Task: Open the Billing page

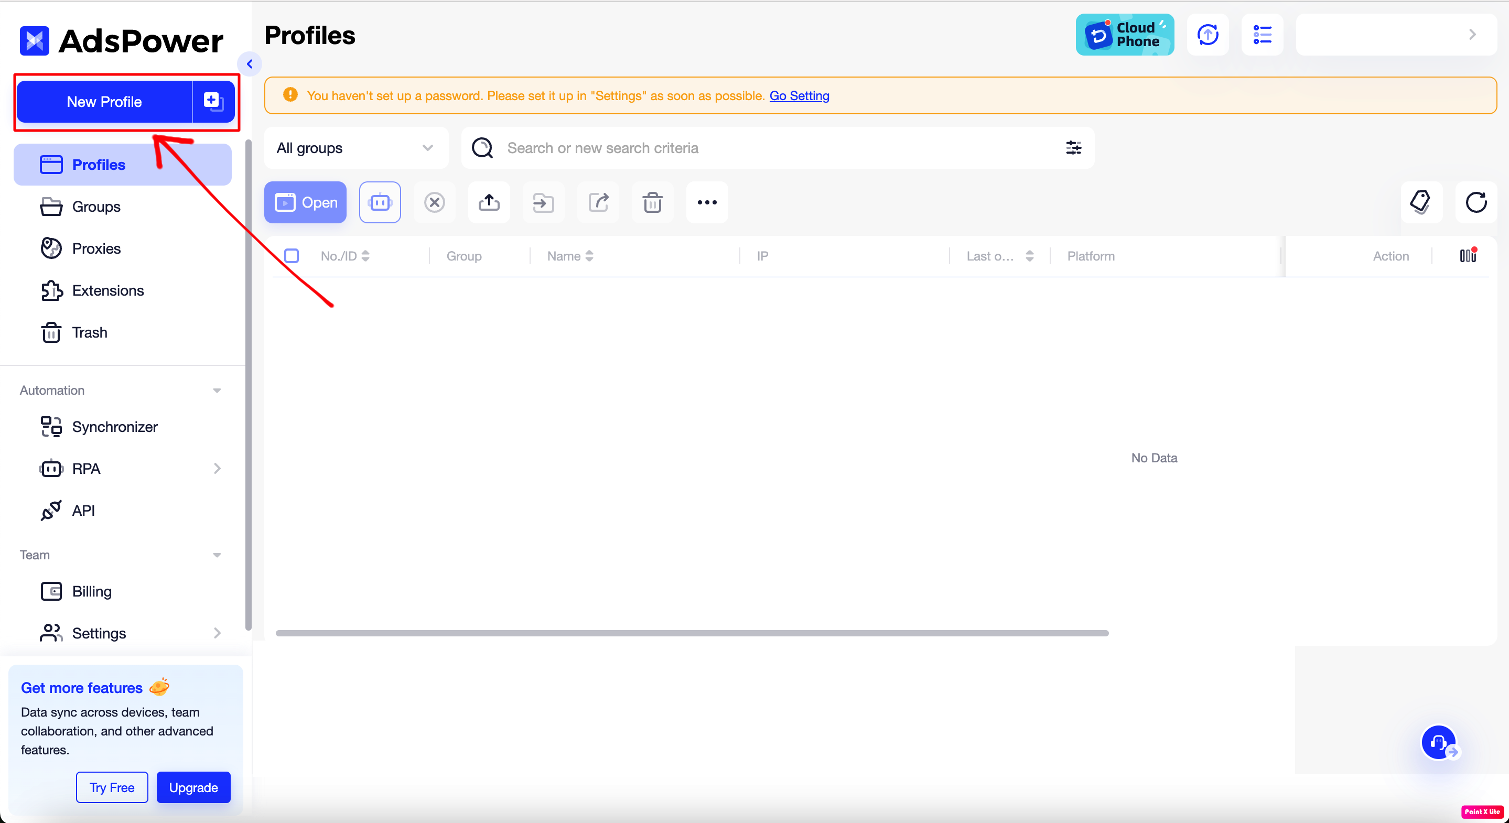Action: [x=123, y=592]
